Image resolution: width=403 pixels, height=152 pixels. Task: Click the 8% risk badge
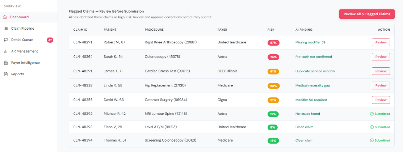tap(272, 127)
